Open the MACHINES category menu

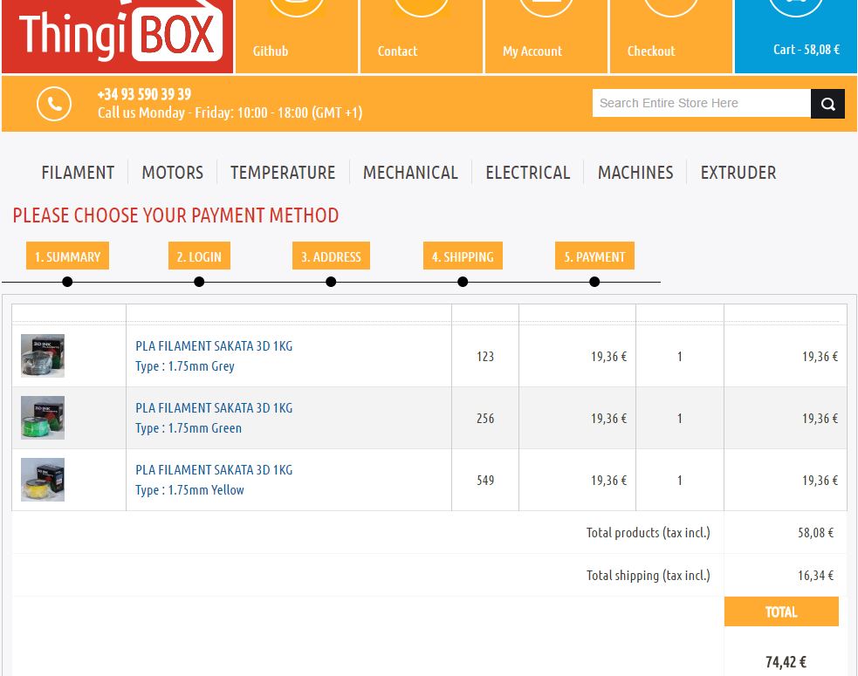click(635, 173)
